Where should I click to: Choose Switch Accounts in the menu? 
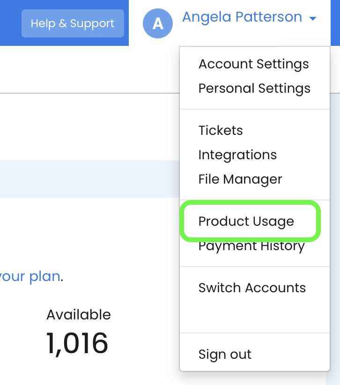[x=252, y=288]
